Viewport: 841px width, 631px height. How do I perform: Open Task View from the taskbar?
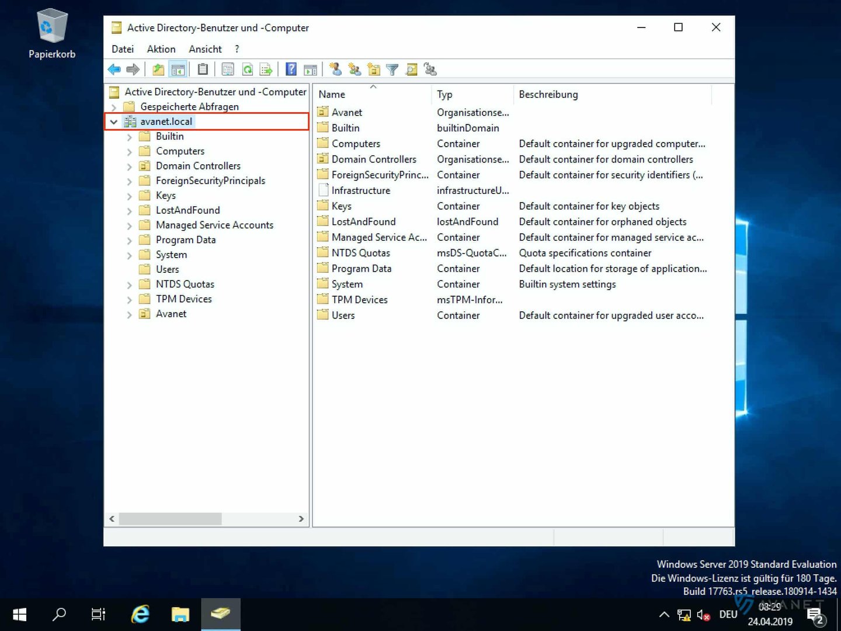99,614
